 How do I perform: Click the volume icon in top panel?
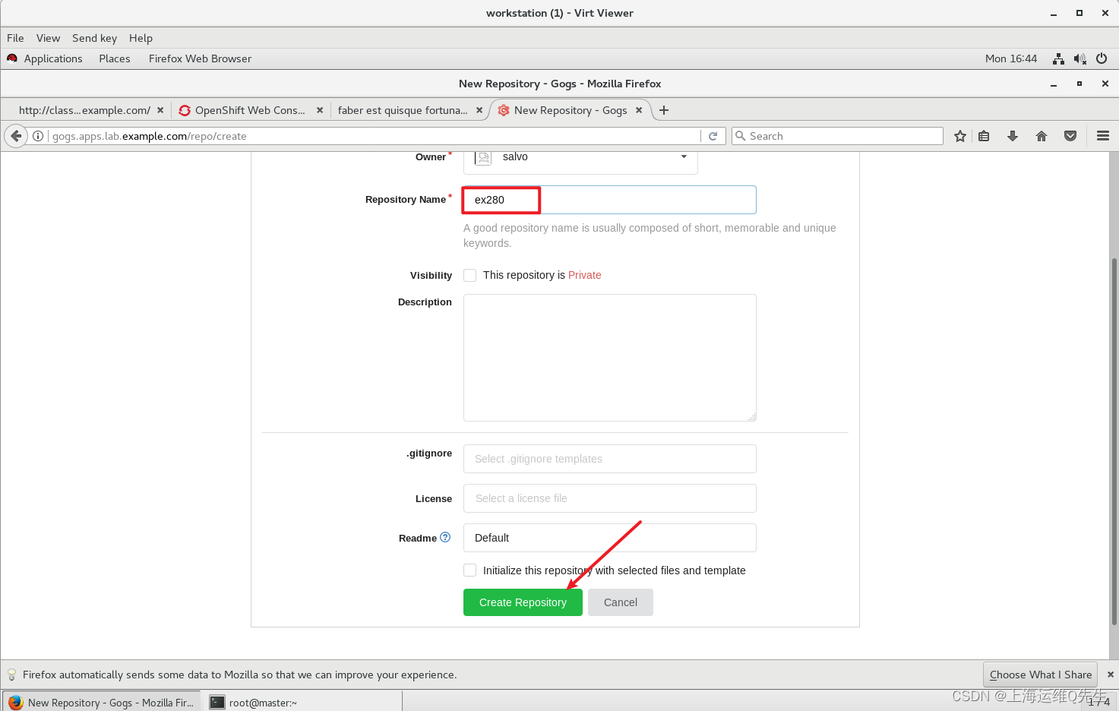click(x=1080, y=58)
